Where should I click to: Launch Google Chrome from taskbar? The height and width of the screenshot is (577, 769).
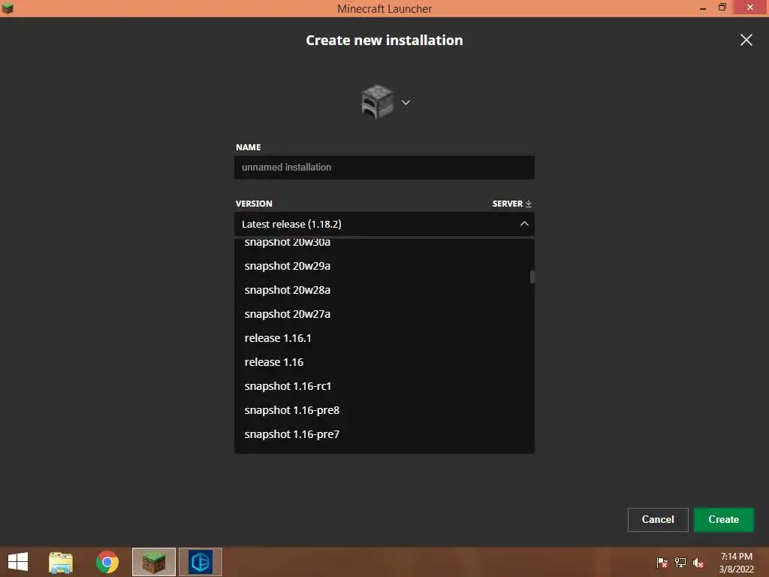coord(107,562)
